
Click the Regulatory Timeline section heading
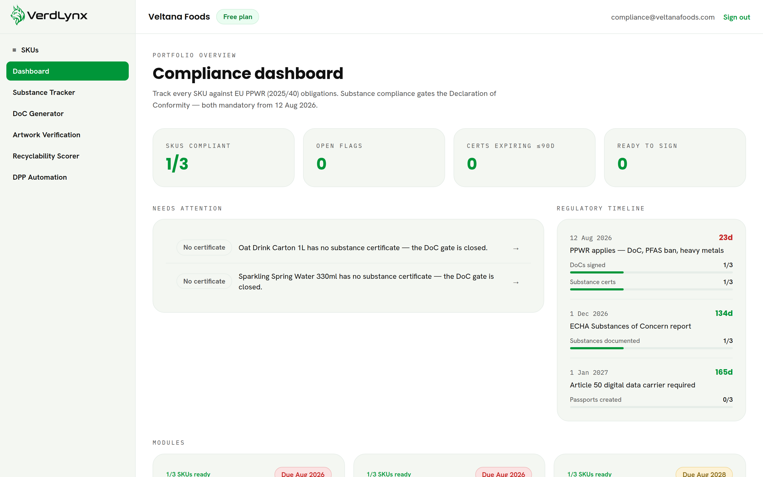point(600,208)
